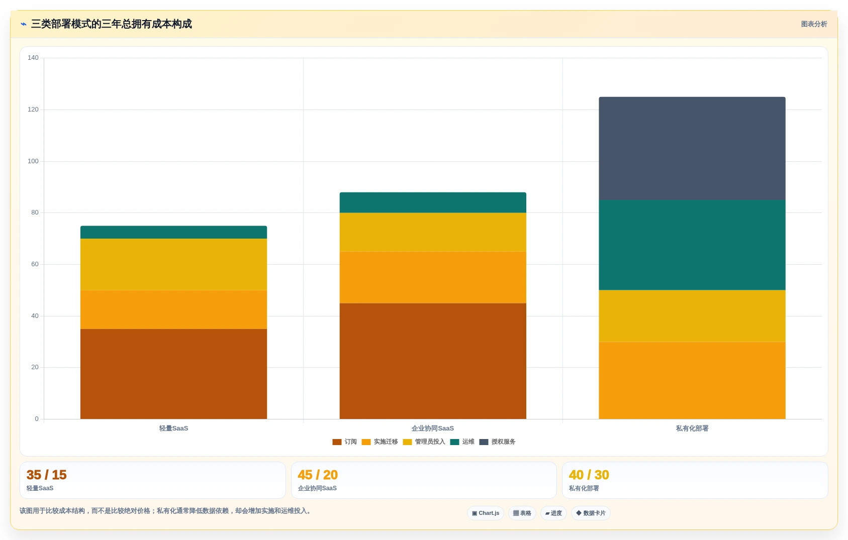This screenshot has height=540, width=848.
Task: Click the 100 y-axis tick label
Action: coord(33,161)
